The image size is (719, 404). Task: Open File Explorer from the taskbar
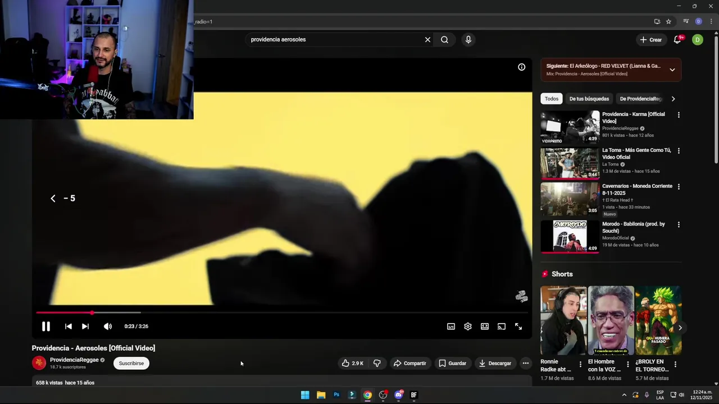pos(321,395)
